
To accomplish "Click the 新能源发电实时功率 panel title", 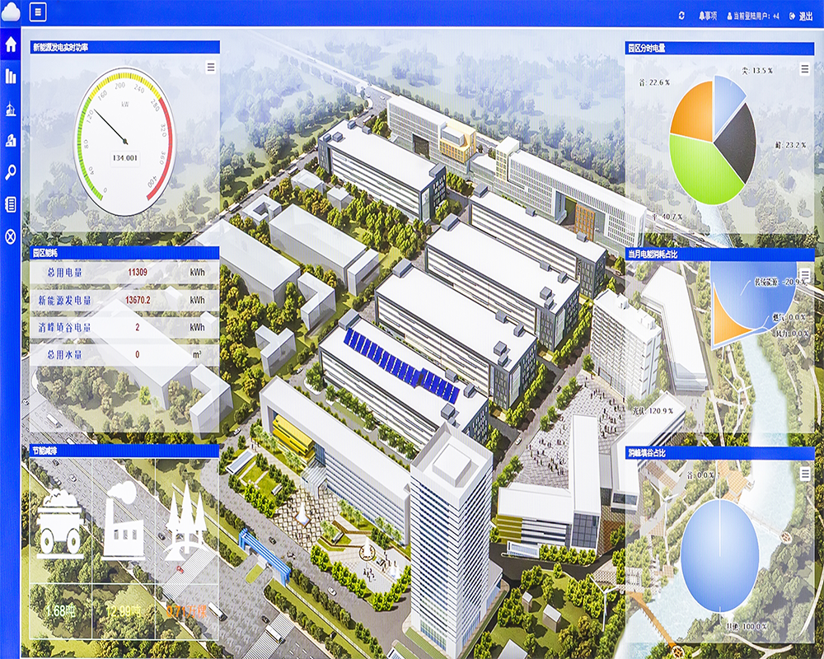I will tap(60, 47).
